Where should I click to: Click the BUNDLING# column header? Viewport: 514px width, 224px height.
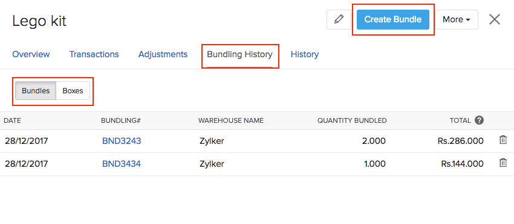coord(120,120)
